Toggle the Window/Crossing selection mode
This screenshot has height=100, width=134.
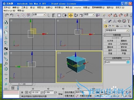click(65, 15)
